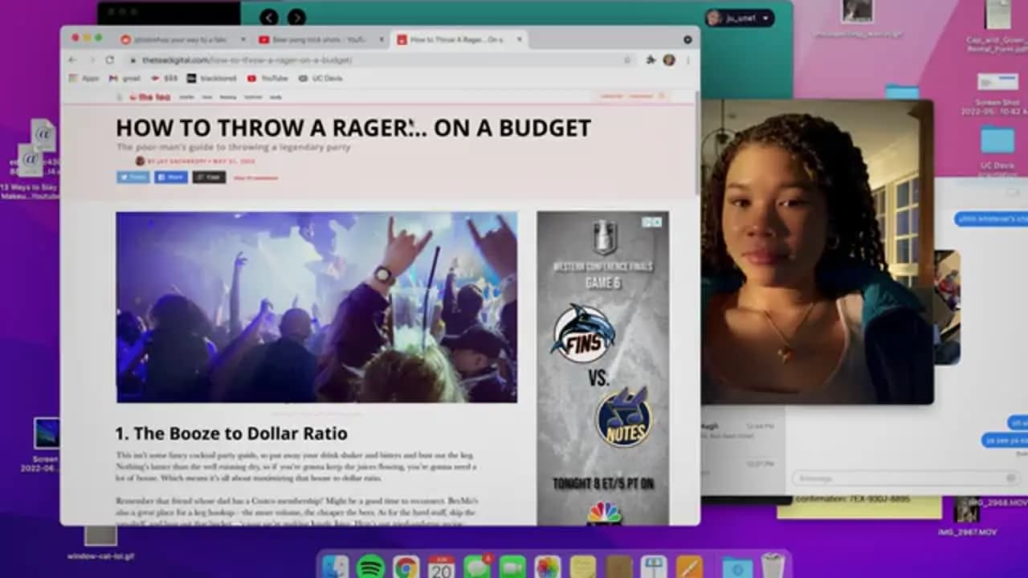1028x578 pixels.
Task: Open Messages from the dock
Action: point(477,567)
